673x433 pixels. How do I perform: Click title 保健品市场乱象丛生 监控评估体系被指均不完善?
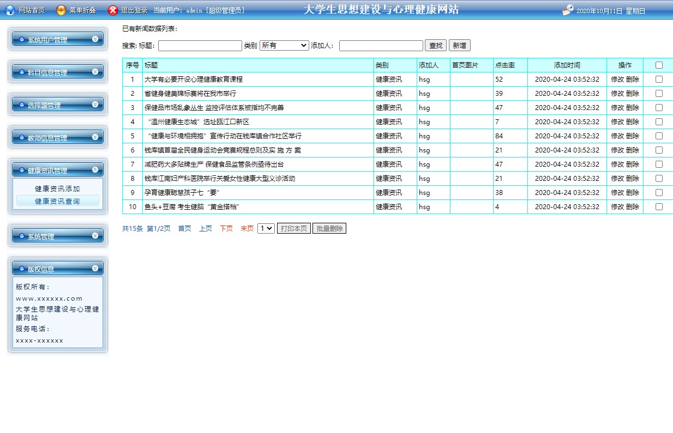(214, 107)
